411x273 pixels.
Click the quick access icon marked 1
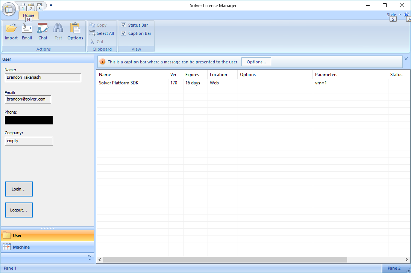23,7
